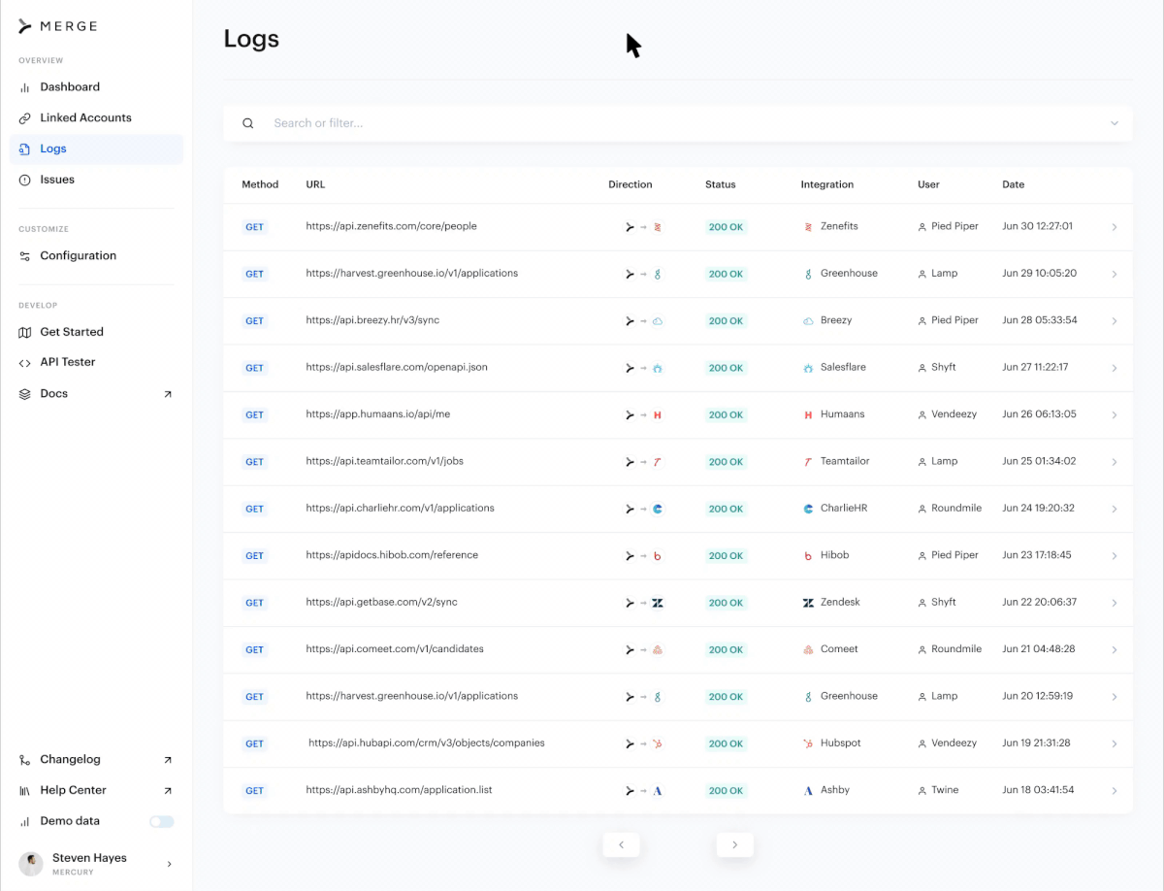Click date Jun 20 12:59:19
This screenshot has width=1164, height=891.
[x=1038, y=696]
